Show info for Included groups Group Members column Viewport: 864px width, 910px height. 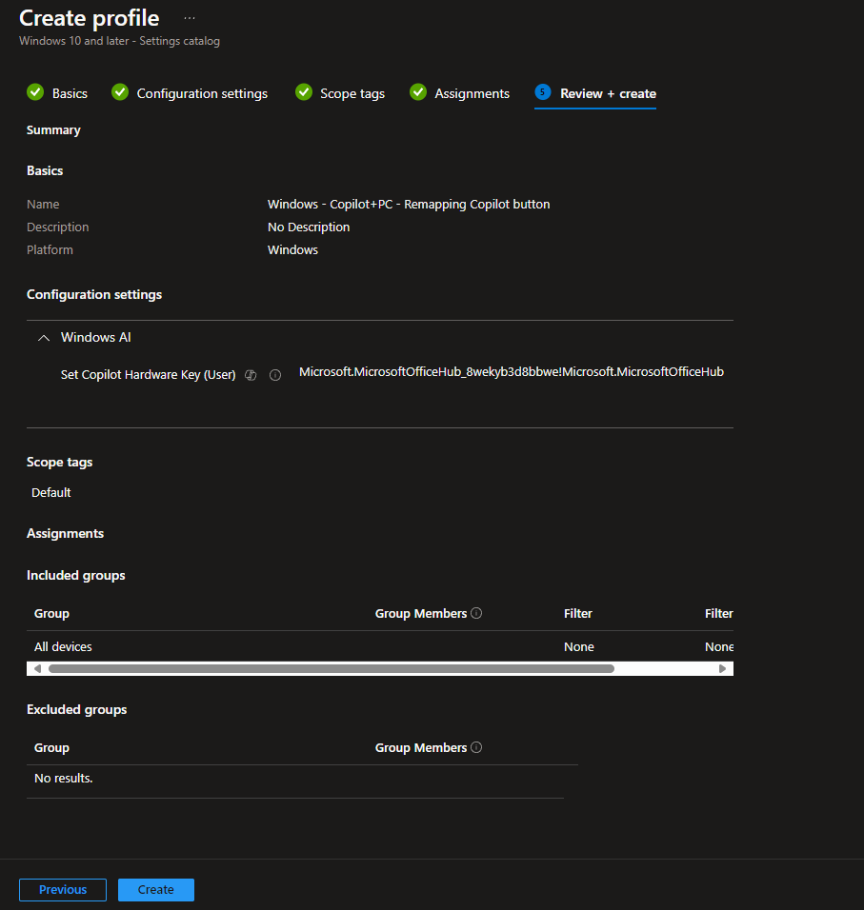point(476,613)
